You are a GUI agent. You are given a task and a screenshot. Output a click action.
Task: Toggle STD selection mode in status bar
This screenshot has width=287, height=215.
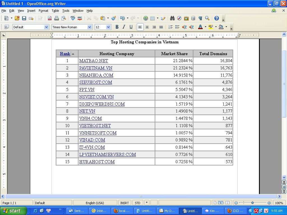pyautogui.click(x=137, y=203)
